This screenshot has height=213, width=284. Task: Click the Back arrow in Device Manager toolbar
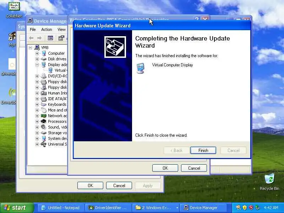pyautogui.click(x=31, y=38)
